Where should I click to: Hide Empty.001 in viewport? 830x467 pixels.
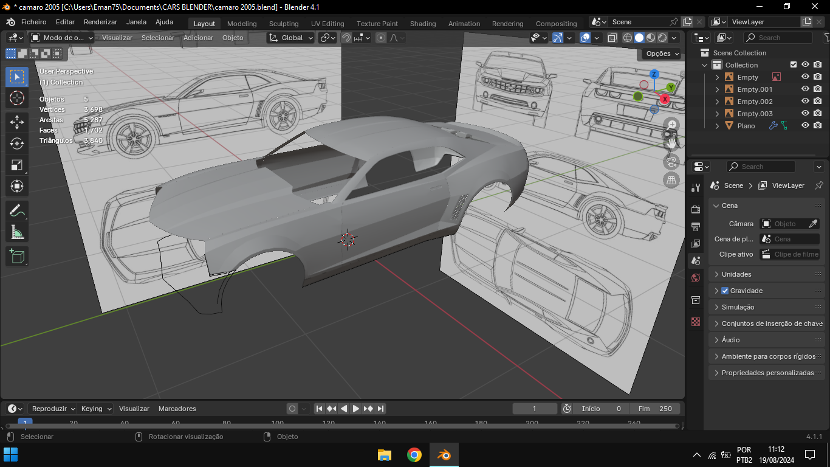pyautogui.click(x=805, y=89)
